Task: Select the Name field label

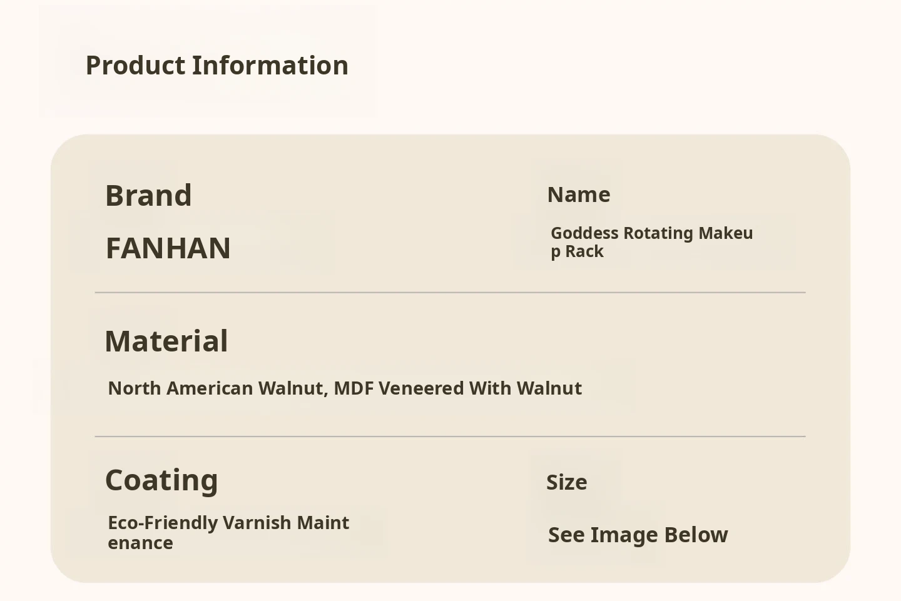Action: coord(579,194)
